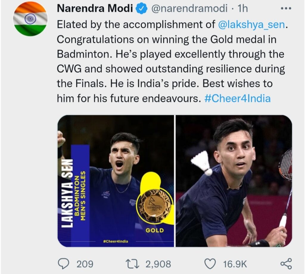Open the share icon
The image size is (305, 274).
pos(286,264)
